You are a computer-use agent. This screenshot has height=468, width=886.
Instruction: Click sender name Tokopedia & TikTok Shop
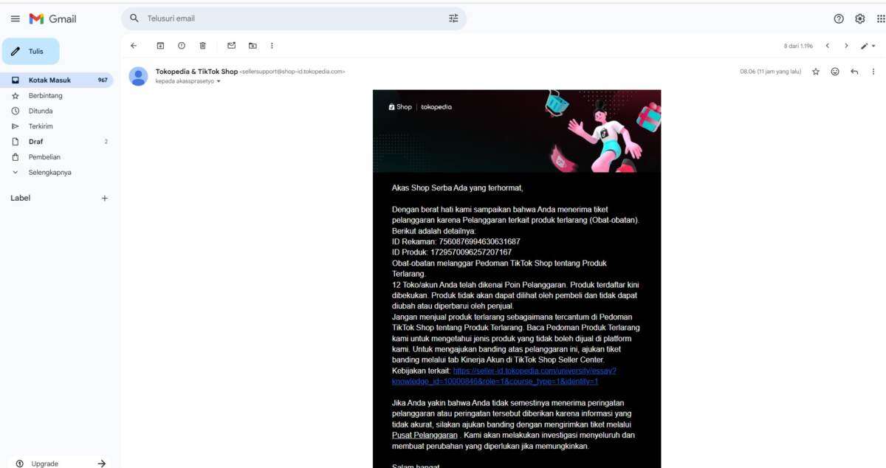(196, 72)
